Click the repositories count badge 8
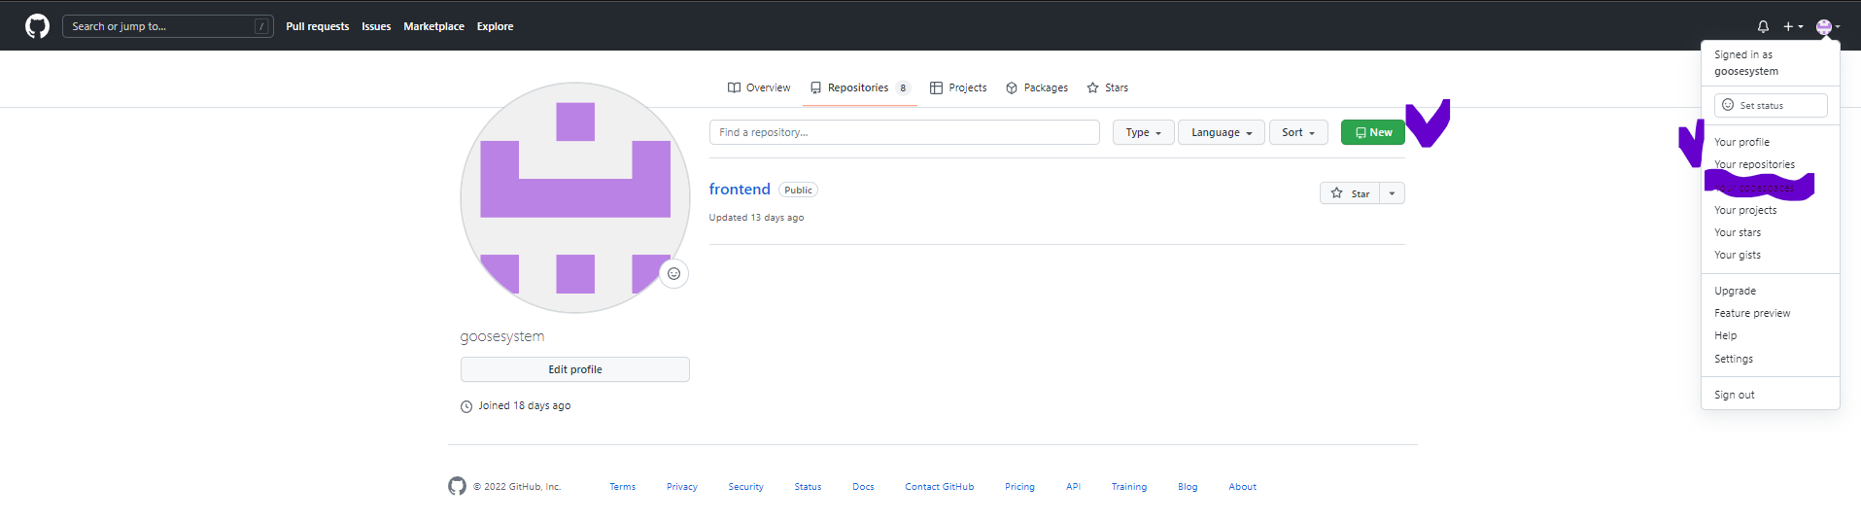The width and height of the screenshot is (1861, 520). click(x=903, y=87)
